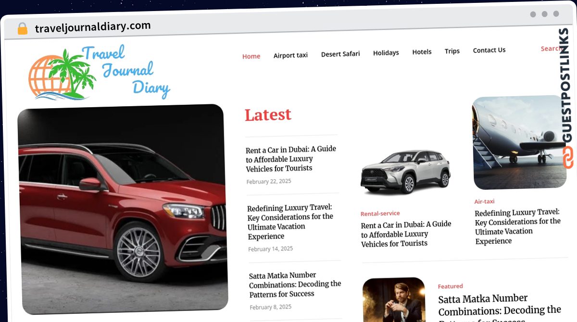Open Redefining Luxury Travel article in Latest list
Image resolution: width=577 pixels, height=322 pixels.
click(x=291, y=222)
